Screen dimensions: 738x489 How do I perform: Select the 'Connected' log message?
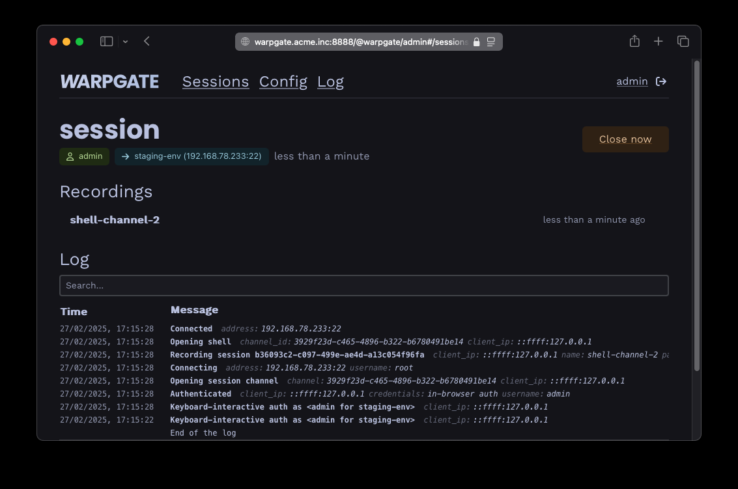click(191, 329)
